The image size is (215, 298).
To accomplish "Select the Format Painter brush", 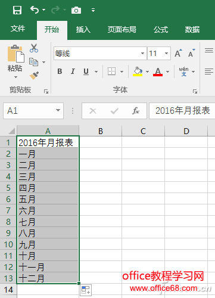I will tap(34, 76).
